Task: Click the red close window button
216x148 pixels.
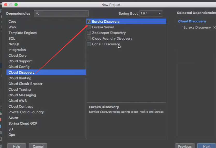Action: coord(6,5)
